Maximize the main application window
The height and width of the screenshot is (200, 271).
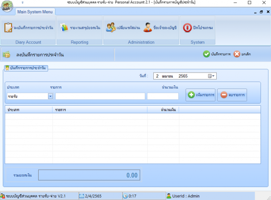(x=249, y=3)
